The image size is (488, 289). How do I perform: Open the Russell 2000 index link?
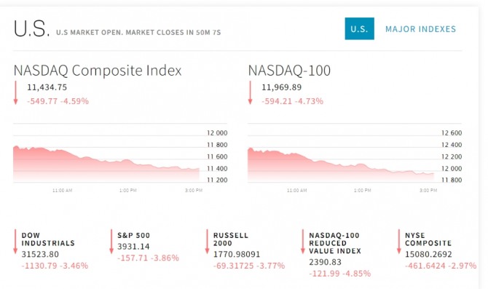click(231, 239)
